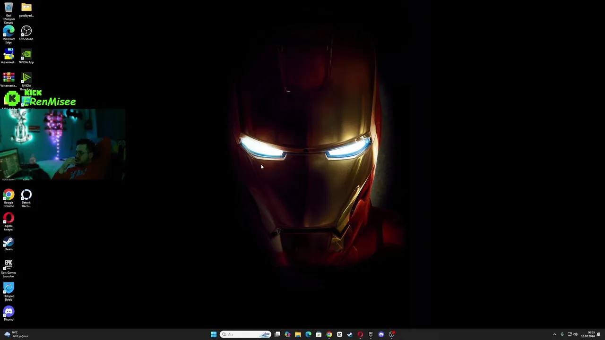Image resolution: width=605 pixels, height=340 pixels.
Task: Open Microsoft Store from the taskbar
Action: click(x=319, y=334)
